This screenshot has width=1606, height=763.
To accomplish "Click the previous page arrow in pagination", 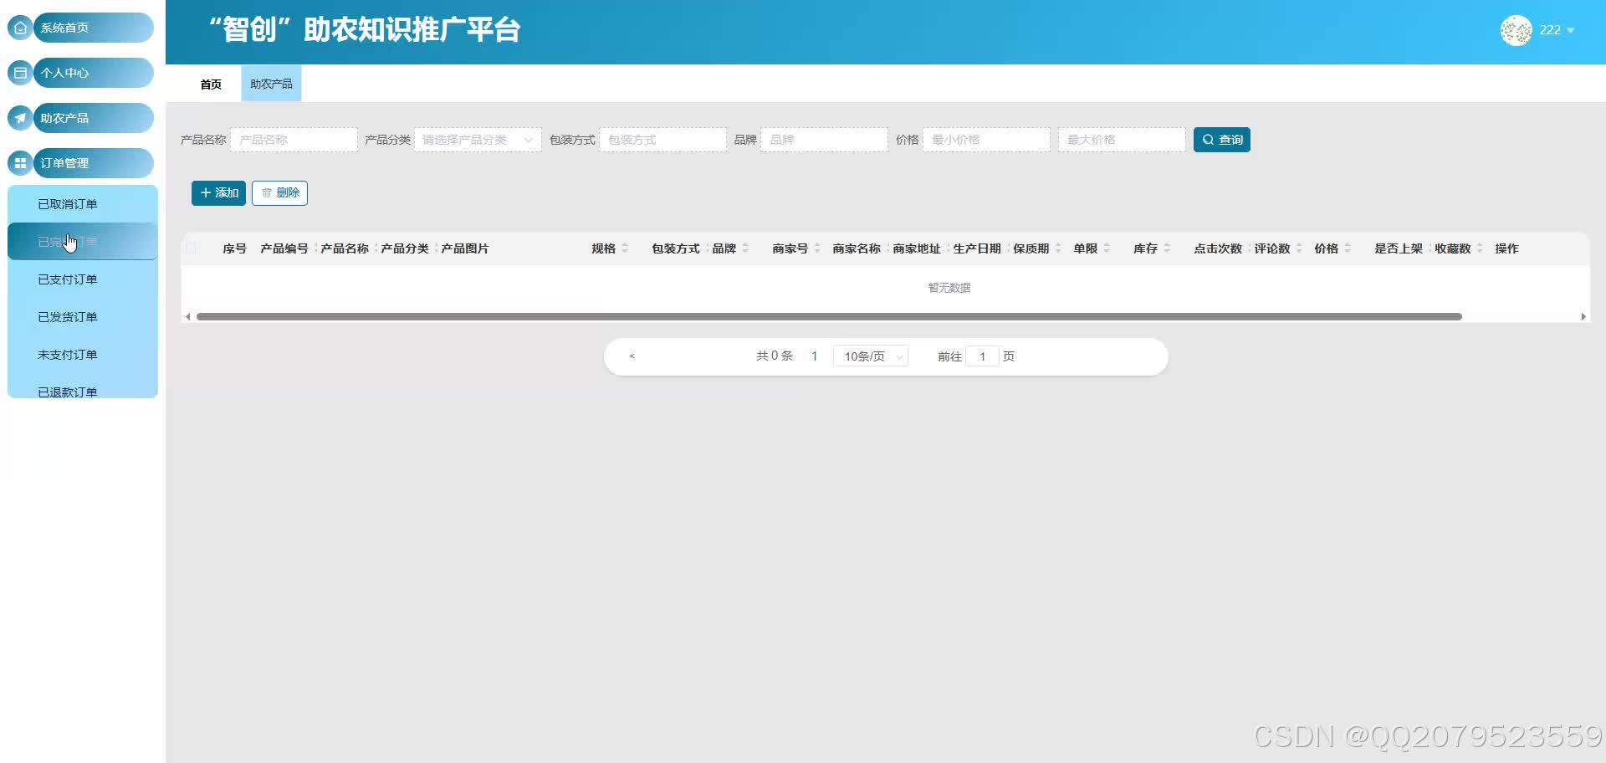I will pyautogui.click(x=632, y=356).
